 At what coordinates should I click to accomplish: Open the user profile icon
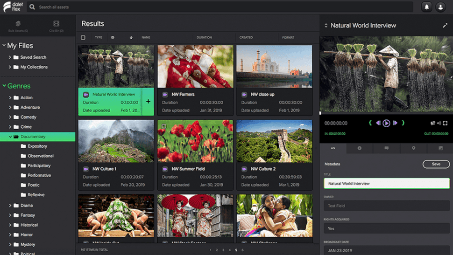click(440, 7)
